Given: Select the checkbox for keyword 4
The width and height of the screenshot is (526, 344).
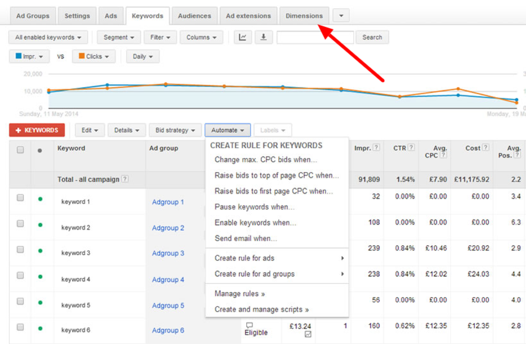Looking at the screenshot, I should point(21,275).
